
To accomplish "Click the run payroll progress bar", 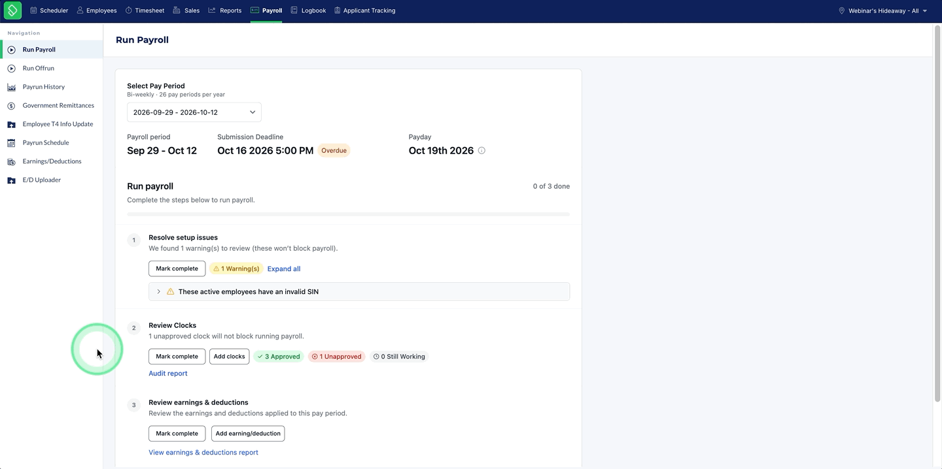I will click(348, 214).
